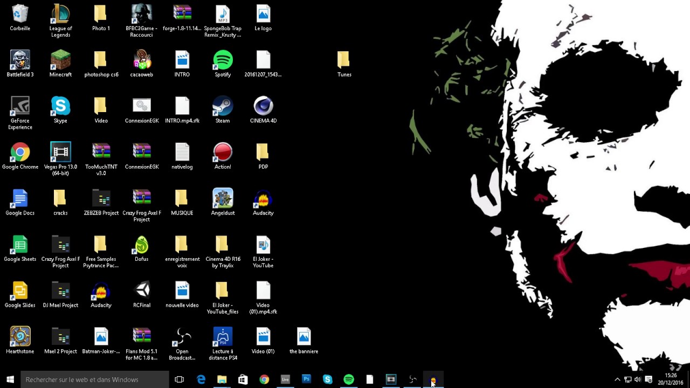Select the ZEBZEB Project file
The image size is (690, 388).
pyautogui.click(x=101, y=203)
